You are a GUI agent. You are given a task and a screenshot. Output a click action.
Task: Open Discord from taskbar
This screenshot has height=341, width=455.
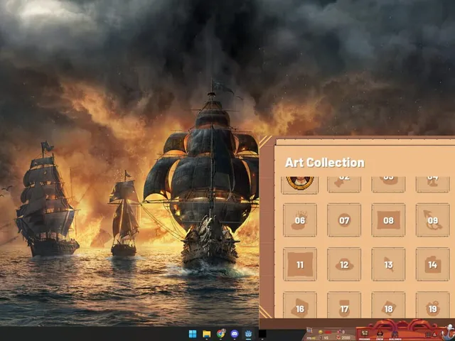click(x=235, y=334)
